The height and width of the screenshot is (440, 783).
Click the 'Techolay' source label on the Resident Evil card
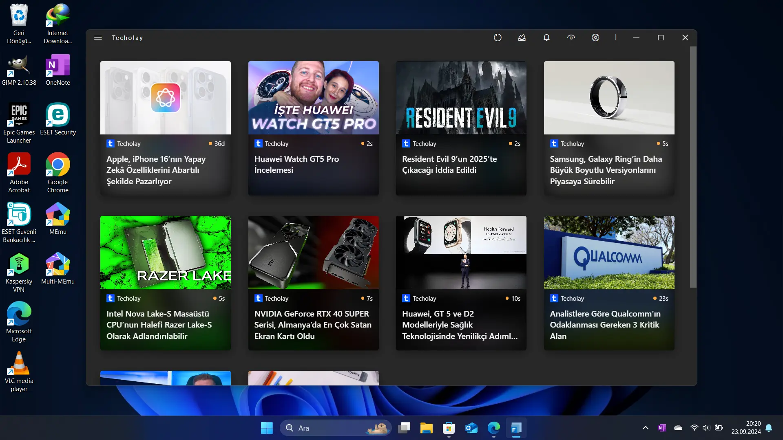pyautogui.click(x=424, y=144)
